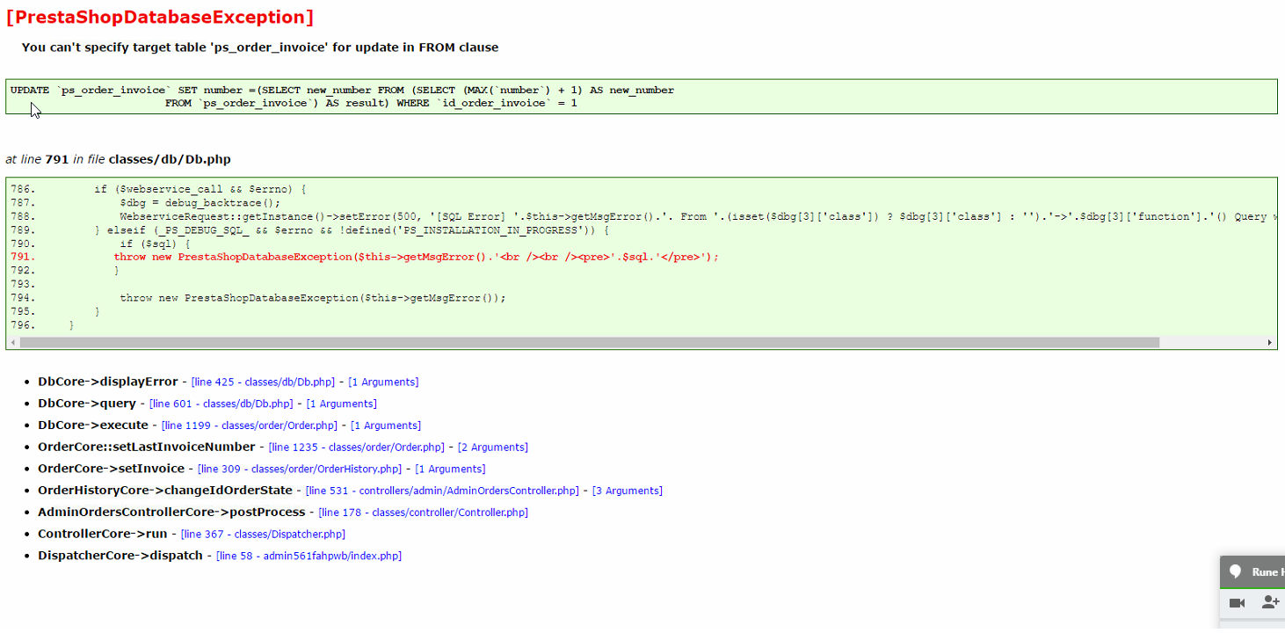The image size is (1285, 633).
Task: Click the add person icon in chat widget
Action: coord(1271,602)
